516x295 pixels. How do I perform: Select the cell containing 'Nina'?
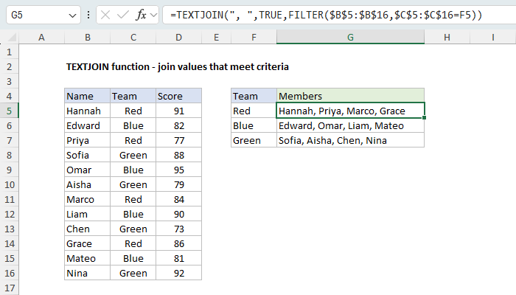click(x=87, y=274)
